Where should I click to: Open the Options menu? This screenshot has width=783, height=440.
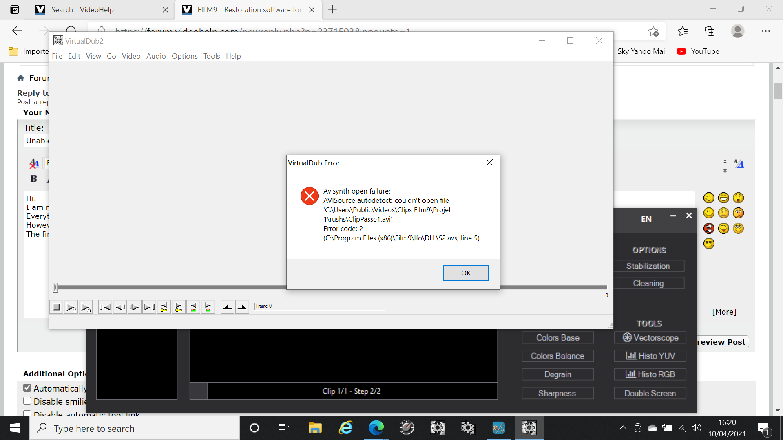click(184, 56)
